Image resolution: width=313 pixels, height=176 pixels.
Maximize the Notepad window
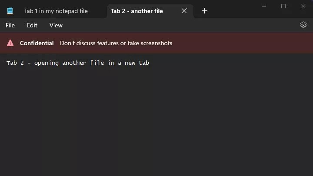[283, 6]
